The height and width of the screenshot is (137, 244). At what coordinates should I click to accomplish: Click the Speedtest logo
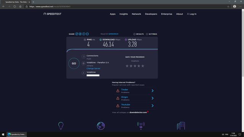pyautogui.click(x=53, y=14)
